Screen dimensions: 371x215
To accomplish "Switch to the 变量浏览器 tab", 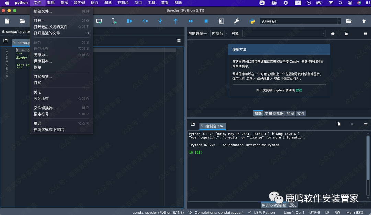I will pyautogui.click(x=274, y=114).
